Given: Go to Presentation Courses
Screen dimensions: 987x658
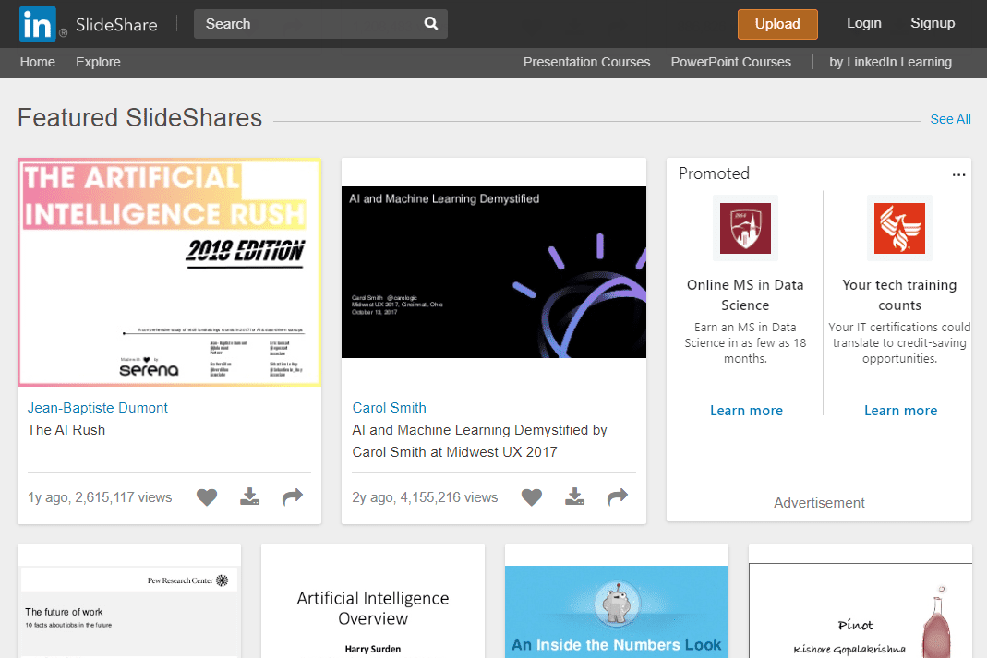Looking at the screenshot, I should tap(586, 62).
